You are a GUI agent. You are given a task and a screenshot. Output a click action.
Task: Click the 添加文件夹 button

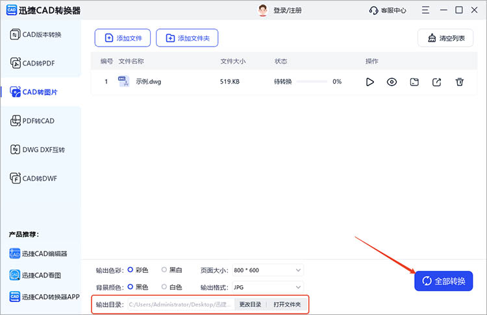tap(187, 38)
